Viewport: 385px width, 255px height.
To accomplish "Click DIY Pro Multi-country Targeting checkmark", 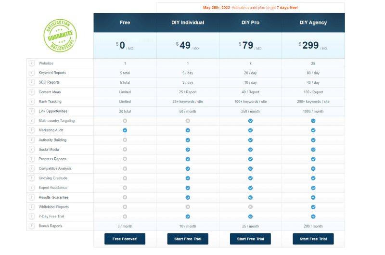I will tap(250, 121).
